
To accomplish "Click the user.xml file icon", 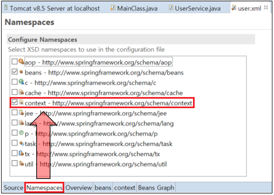I will pos(234,8).
